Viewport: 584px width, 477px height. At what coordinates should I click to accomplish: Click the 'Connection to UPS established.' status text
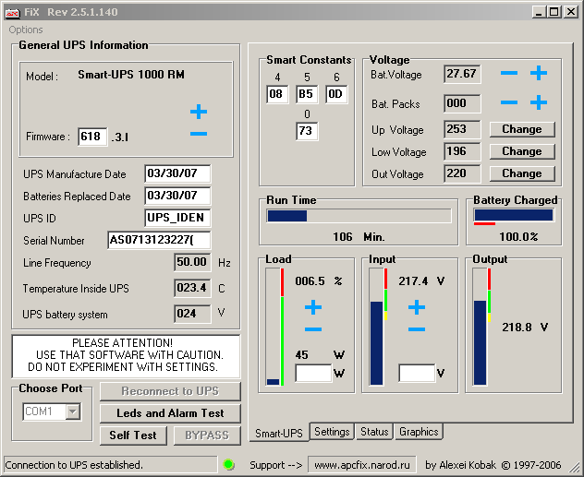click(x=74, y=465)
